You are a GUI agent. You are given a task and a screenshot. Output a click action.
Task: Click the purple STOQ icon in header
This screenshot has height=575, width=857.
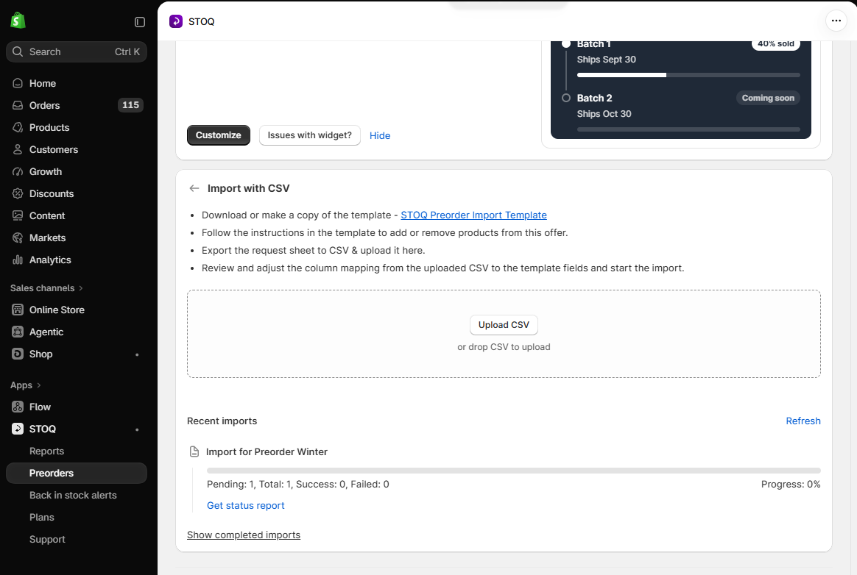click(176, 21)
